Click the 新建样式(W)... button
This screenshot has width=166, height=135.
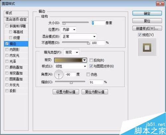147,28
